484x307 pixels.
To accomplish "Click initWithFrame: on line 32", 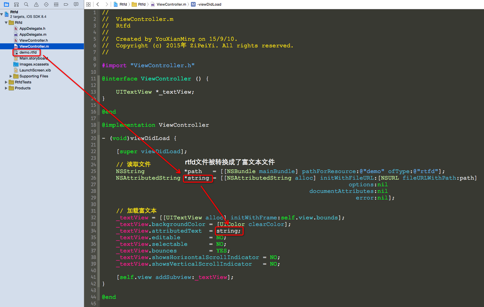I will [x=256, y=218].
